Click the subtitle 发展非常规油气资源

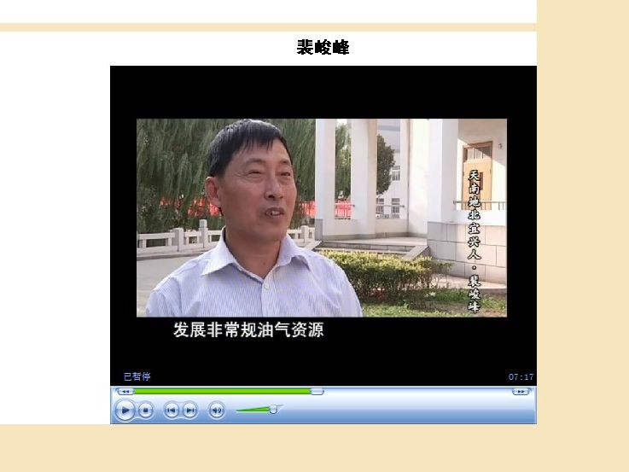coord(248,329)
